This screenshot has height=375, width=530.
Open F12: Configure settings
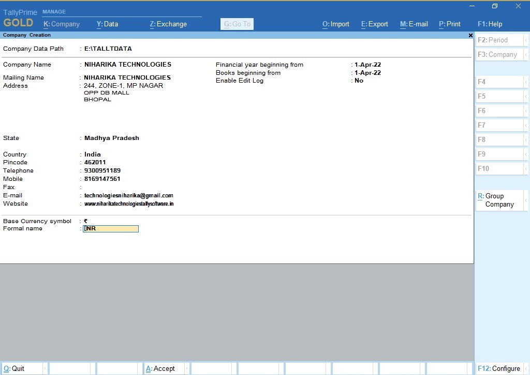[499, 369]
